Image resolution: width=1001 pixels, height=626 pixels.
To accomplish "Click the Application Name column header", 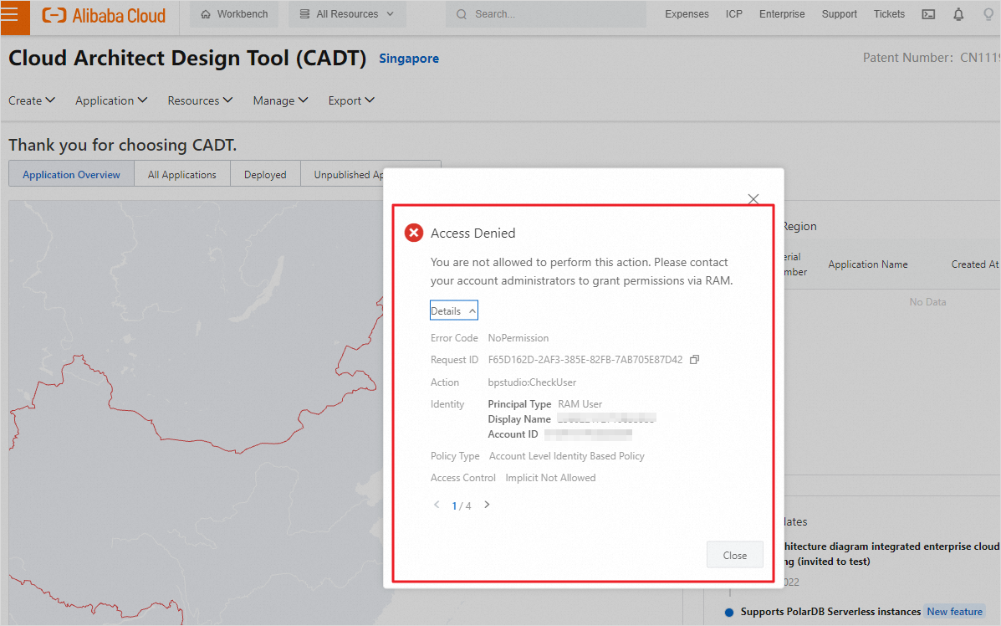I will click(x=867, y=264).
